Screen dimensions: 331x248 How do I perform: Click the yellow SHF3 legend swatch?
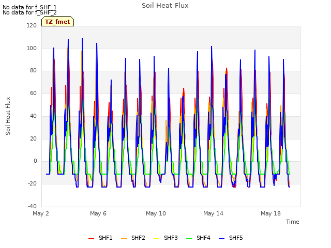pos(156,239)
